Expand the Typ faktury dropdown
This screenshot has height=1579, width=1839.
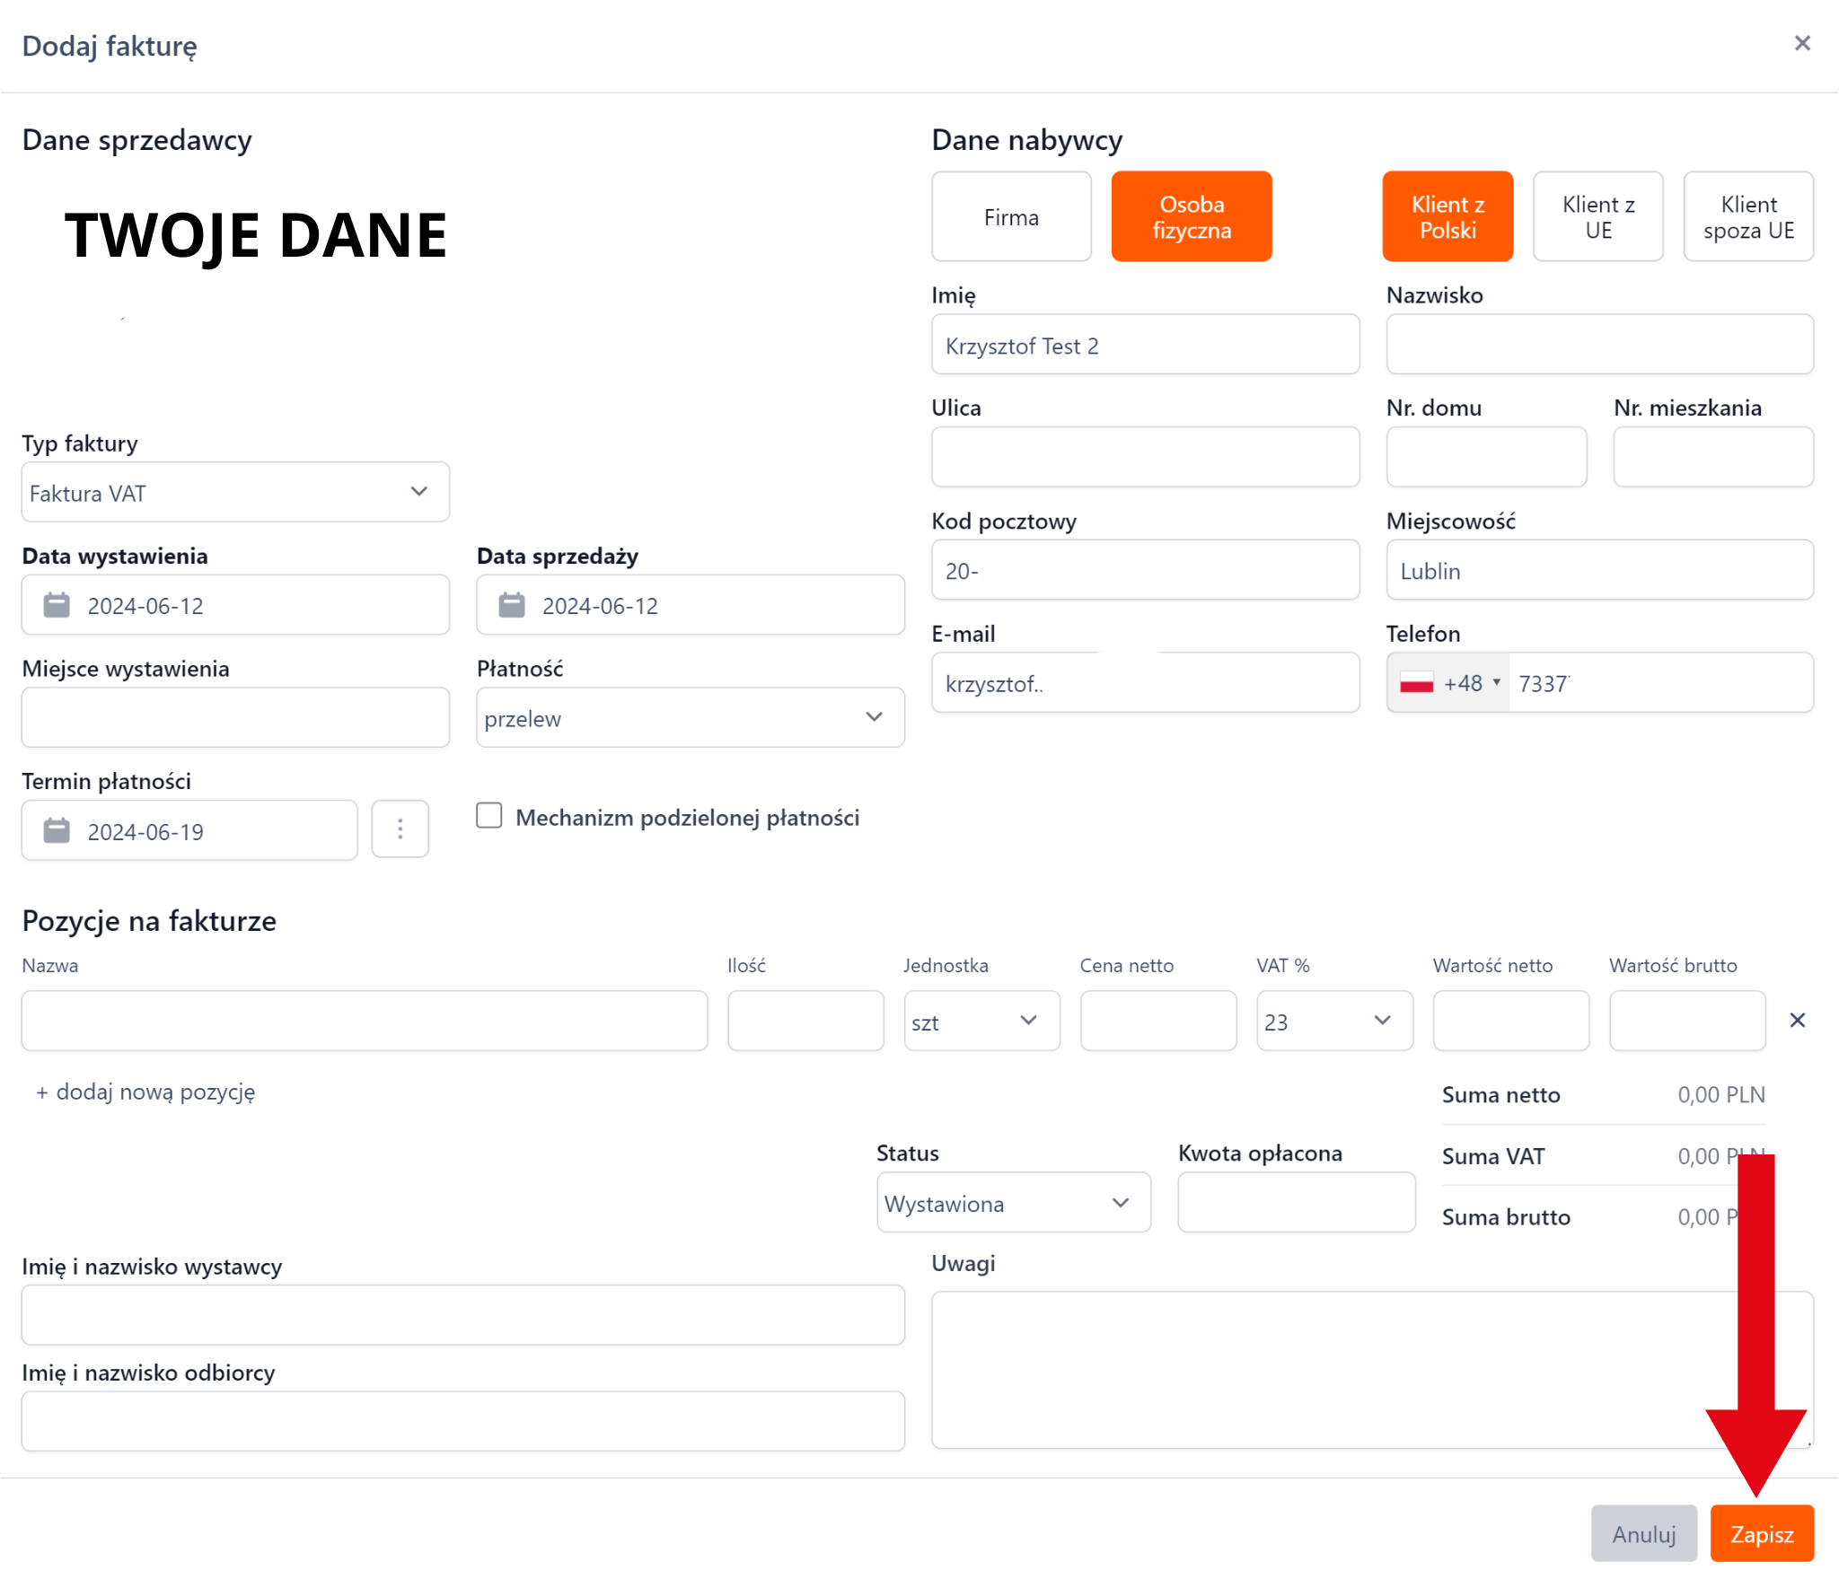235,493
